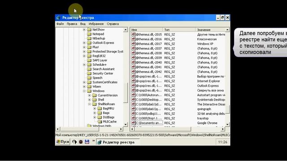Click the values pane horizontal scroll thumb

coord(162,129)
